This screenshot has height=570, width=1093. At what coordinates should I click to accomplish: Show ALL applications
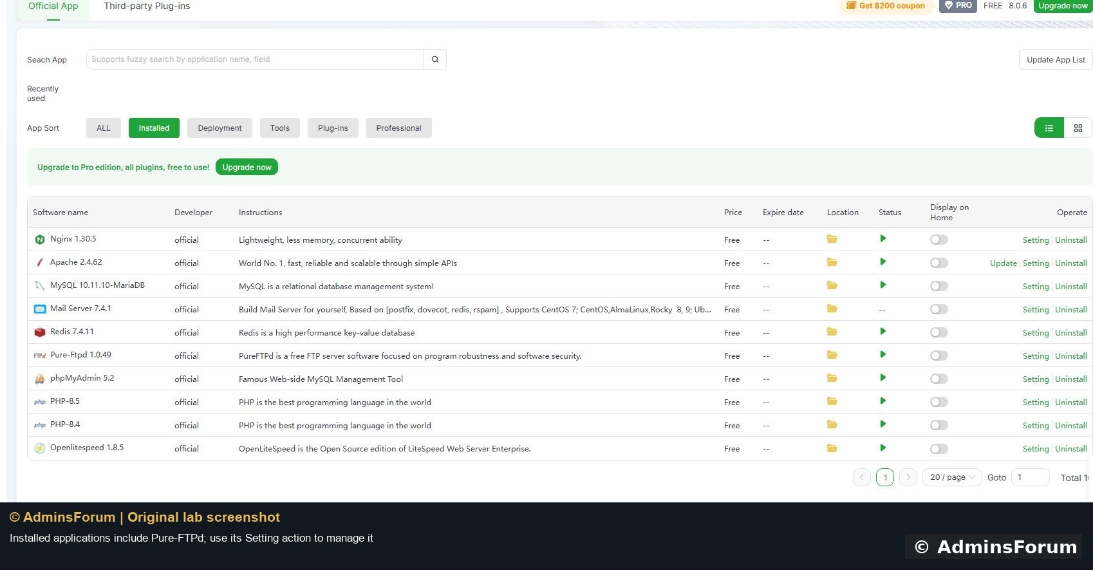tap(104, 128)
